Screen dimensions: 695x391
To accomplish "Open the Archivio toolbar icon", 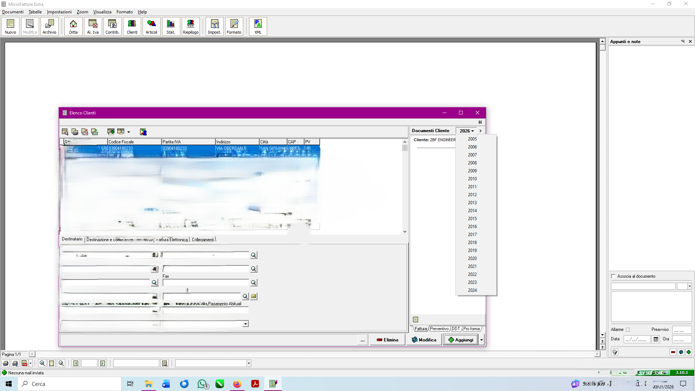I will point(49,26).
